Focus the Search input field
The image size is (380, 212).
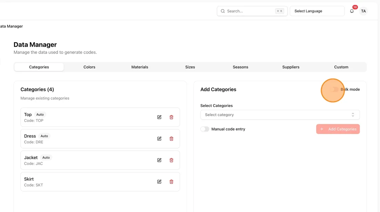(252, 11)
